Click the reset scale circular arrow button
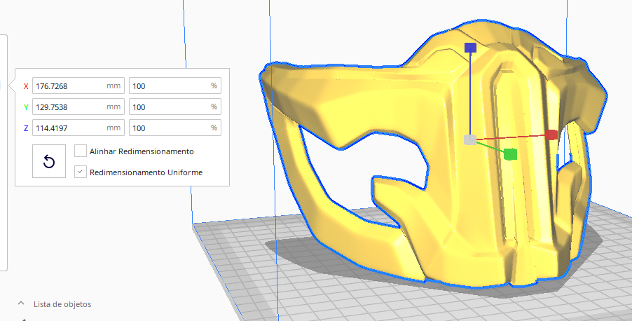This screenshot has height=321, width=632. point(49,162)
